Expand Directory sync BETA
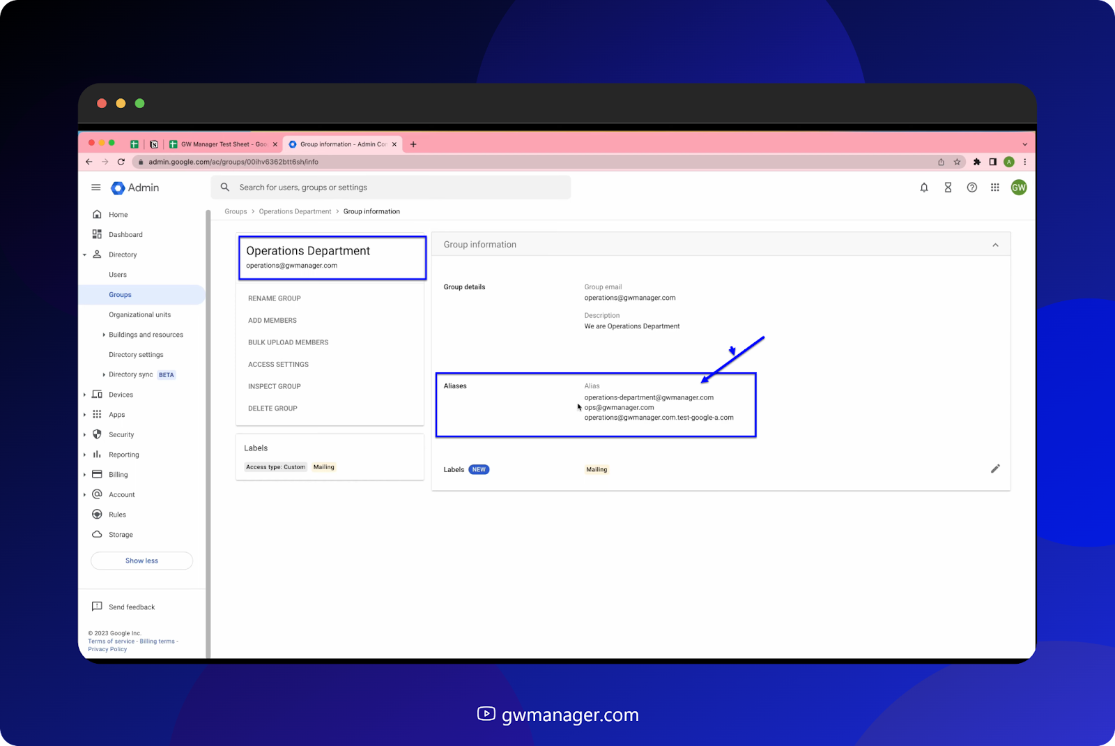 tap(104, 375)
